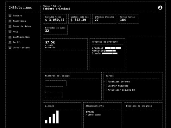Screen dimensions: 171x128
Task: Select the third team member box
Action: 54,95
